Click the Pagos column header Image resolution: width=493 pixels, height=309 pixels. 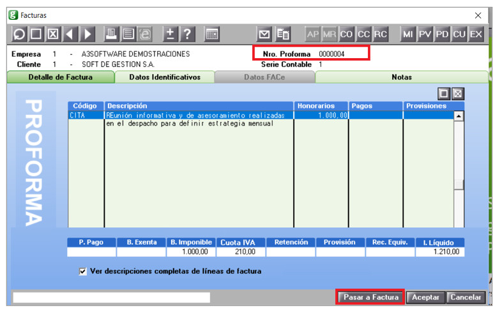375,106
